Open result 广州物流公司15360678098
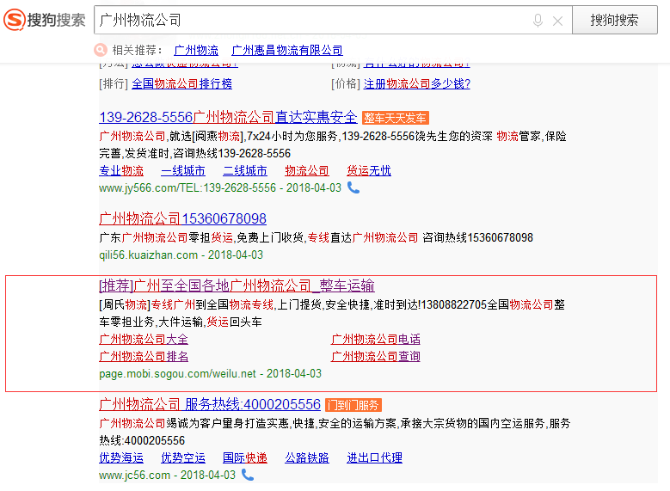This screenshot has height=491, width=670. pos(183,218)
